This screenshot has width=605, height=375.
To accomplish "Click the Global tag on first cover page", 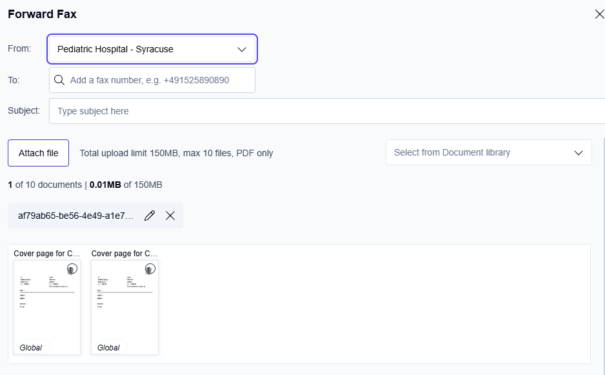I will point(31,347).
